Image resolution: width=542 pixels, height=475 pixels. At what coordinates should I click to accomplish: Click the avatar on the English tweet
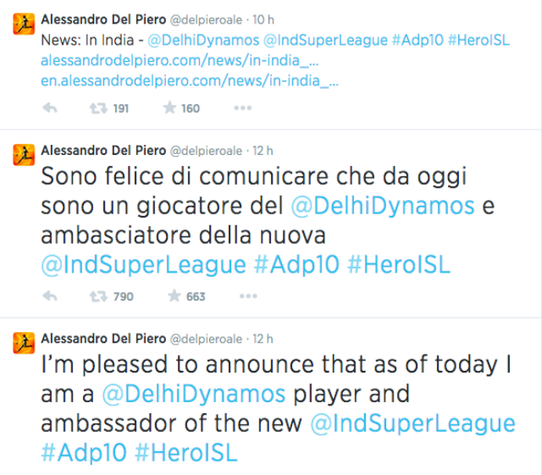(x=23, y=341)
